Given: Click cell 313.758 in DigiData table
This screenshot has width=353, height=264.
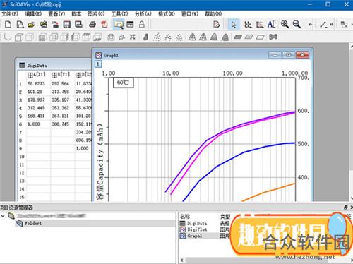Looking at the screenshot, I should 62,92.
